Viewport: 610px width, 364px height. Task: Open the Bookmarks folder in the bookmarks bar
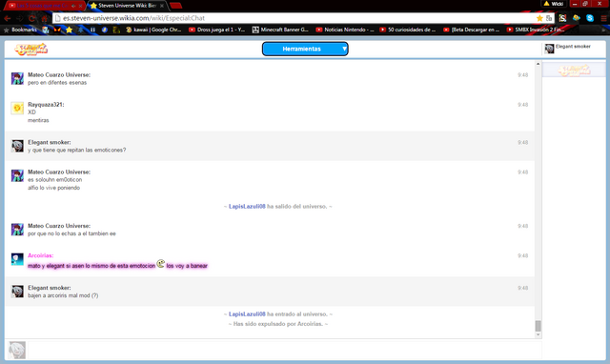coord(20,30)
